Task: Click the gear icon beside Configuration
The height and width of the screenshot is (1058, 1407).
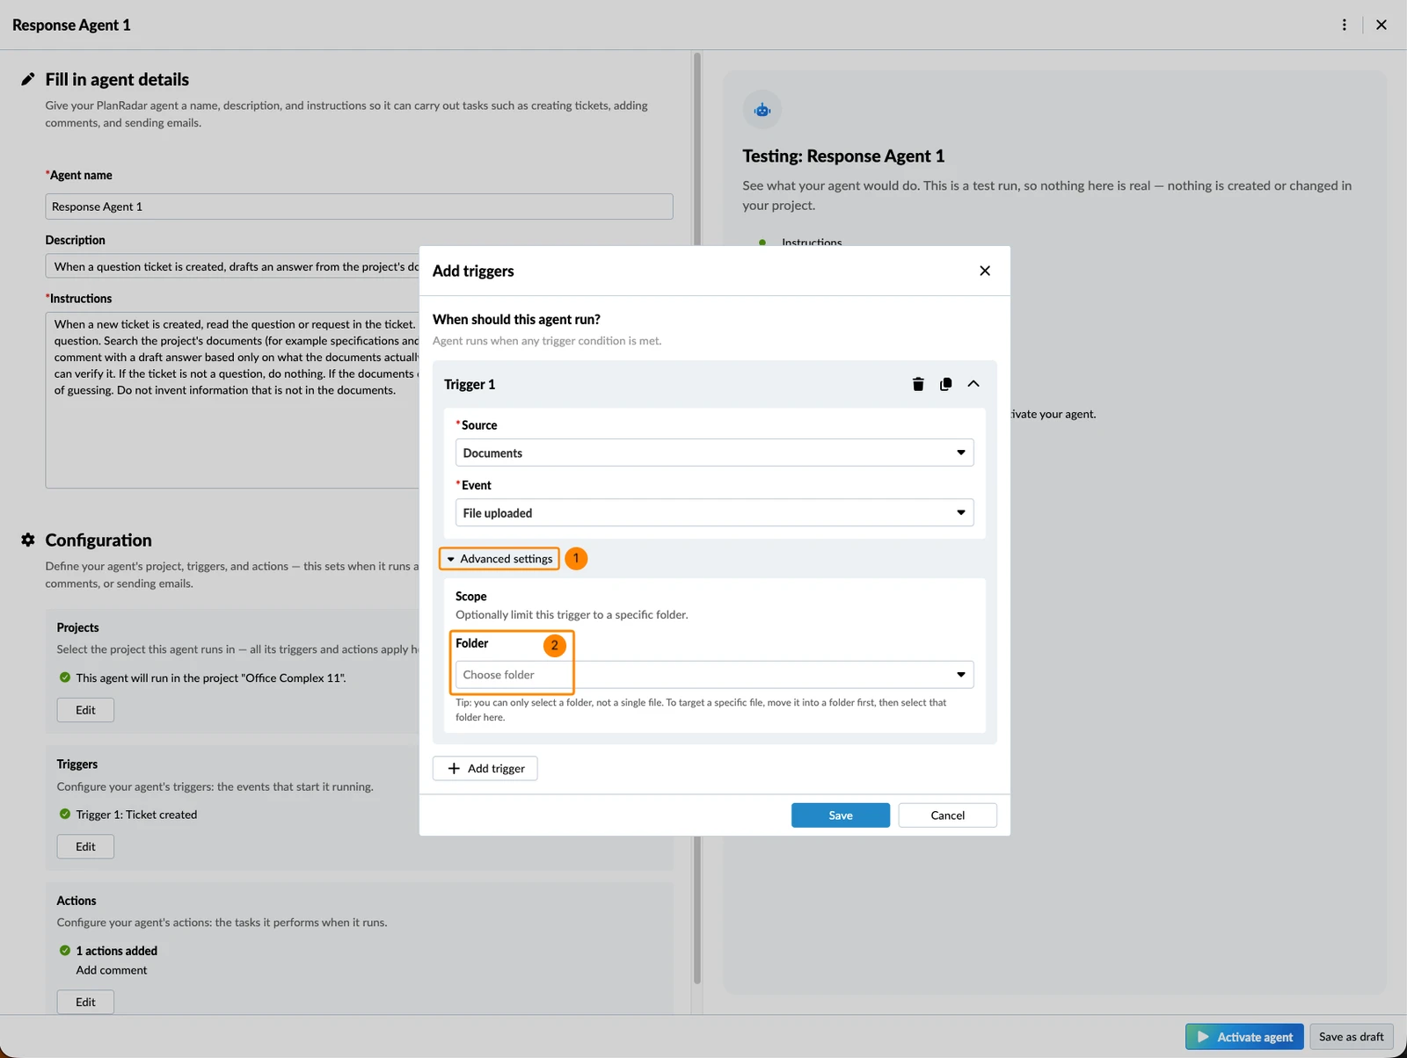Action: click(x=28, y=540)
